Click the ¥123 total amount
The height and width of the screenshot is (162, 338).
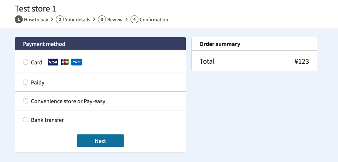pyautogui.click(x=302, y=61)
